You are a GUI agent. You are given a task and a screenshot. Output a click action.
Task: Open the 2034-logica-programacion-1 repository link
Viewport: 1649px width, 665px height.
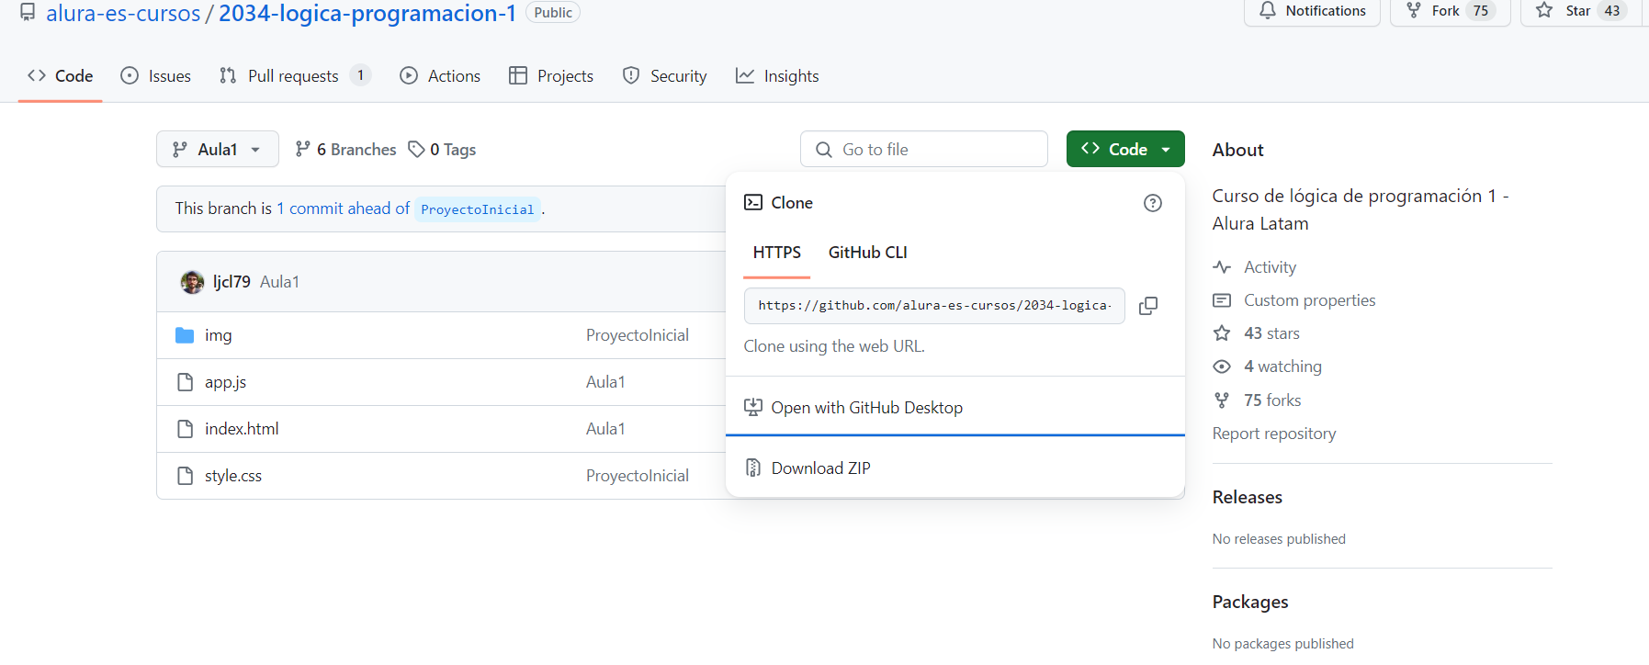367,13
